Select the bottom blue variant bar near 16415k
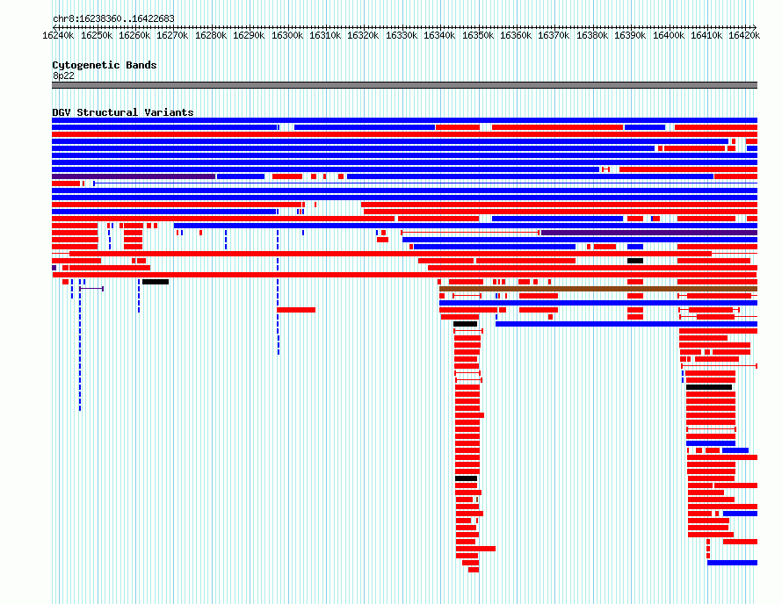 [732, 563]
